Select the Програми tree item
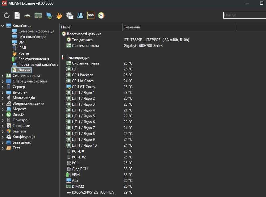This screenshot has width=266, height=197. pyautogui.click(x=21, y=126)
